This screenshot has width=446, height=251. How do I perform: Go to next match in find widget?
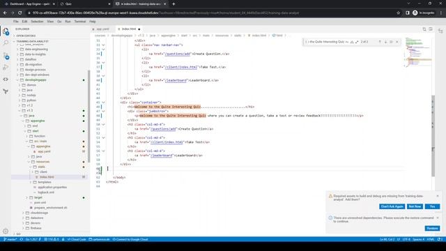385,42
